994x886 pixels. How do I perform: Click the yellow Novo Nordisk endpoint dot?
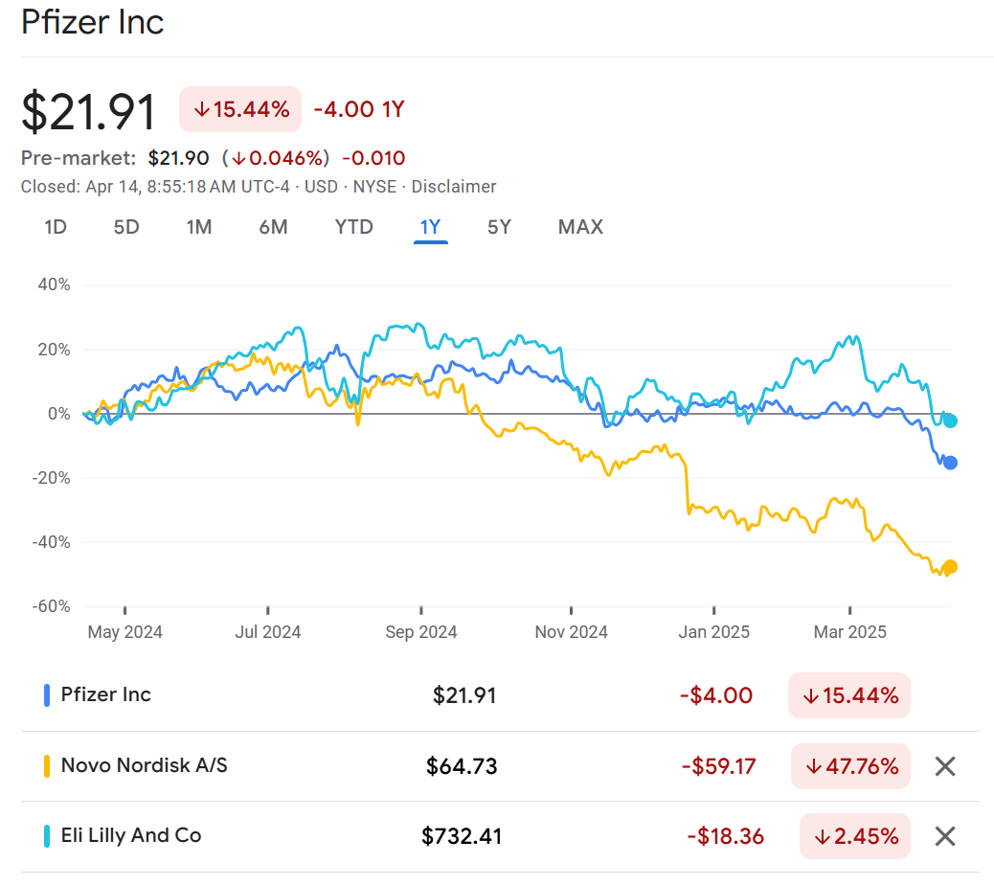pyautogui.click(x=950, y=566)
